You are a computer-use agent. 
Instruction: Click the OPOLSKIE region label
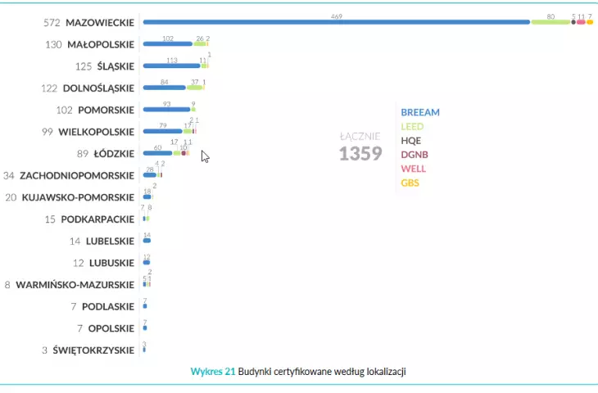(x=111, y=328)
